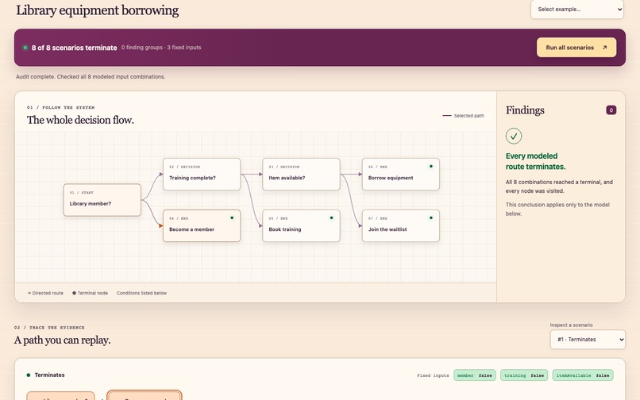Screen dimensions: 640x400
Task: Select the Training complete? decision node
Action: [x=202, y=175]
